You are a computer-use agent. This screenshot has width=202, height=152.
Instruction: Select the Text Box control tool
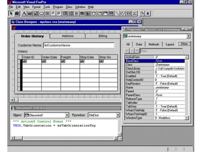pos(30,13)
